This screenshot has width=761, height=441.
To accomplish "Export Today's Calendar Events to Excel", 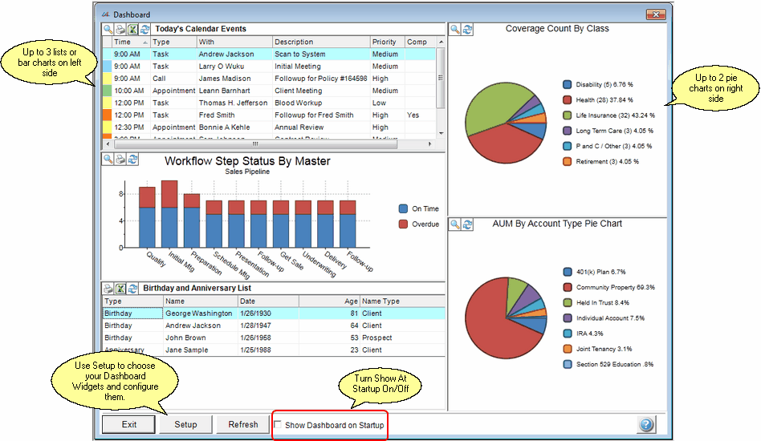I will pyautogui.click(x=132, y=29).
